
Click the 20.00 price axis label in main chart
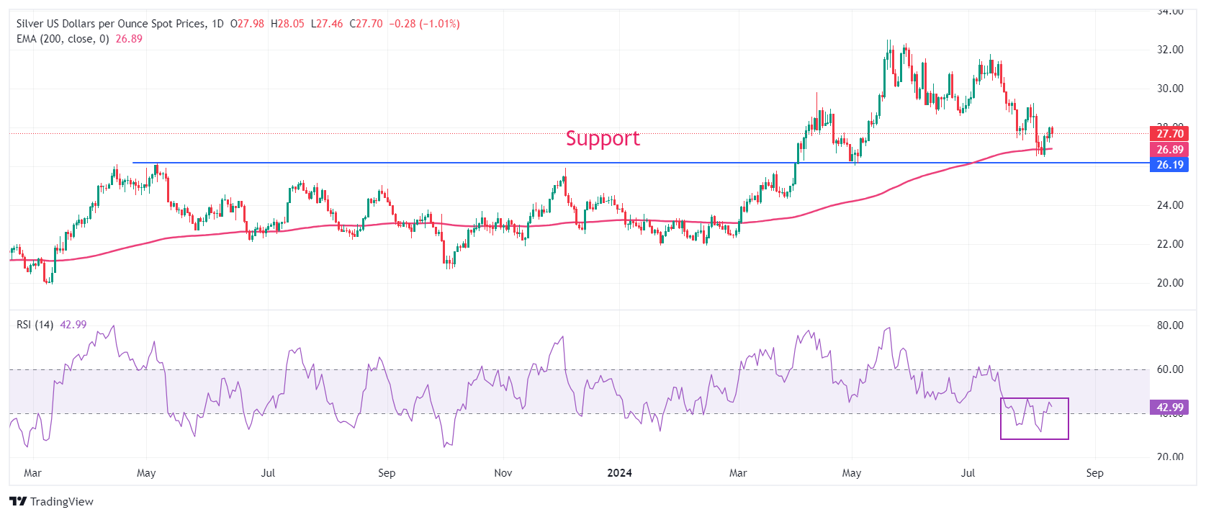pyautogui.click(x=1169, y=283)
